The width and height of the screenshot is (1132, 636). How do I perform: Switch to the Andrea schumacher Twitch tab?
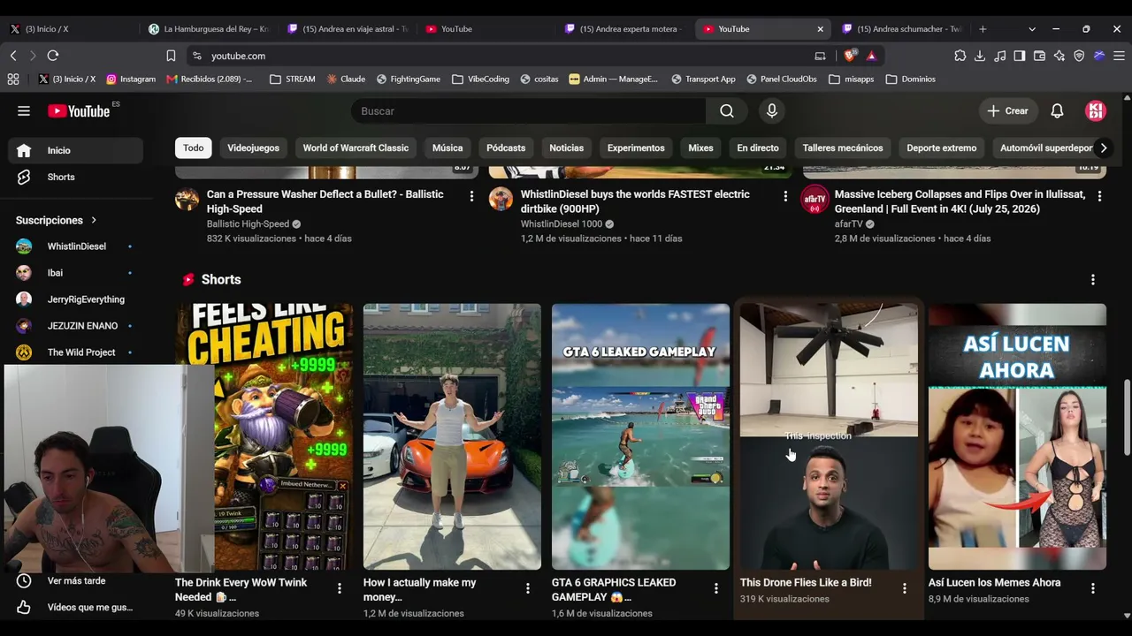click(901, 29)
